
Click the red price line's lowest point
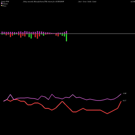[x=107, y=114]
